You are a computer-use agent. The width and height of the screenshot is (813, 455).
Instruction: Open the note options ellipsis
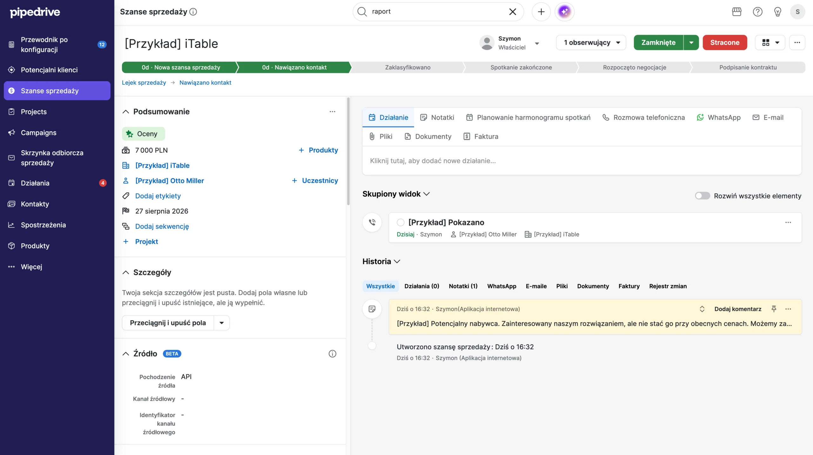[x=788, y=309]
